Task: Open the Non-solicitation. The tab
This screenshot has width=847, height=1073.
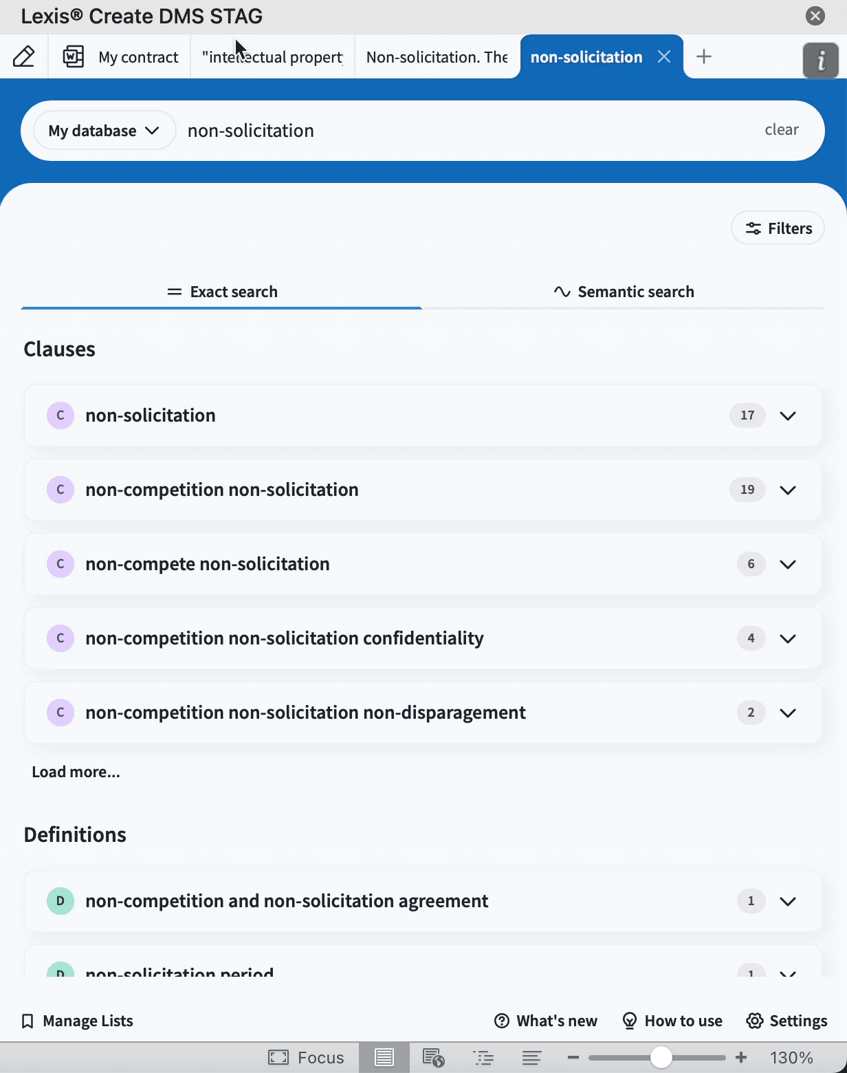Action: 437,57
